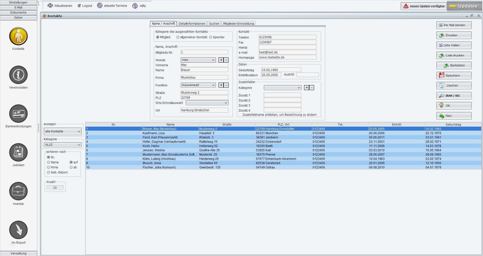
Task: Open the Hilfe help icon
Action: coord(135,6)
